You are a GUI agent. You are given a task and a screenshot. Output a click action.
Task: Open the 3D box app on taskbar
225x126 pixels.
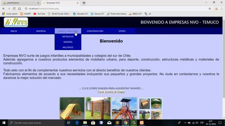[101, 123]
